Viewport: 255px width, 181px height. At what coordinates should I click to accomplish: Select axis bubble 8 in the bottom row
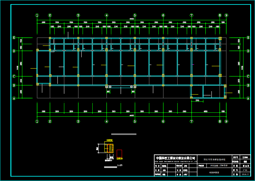(220, 121)
